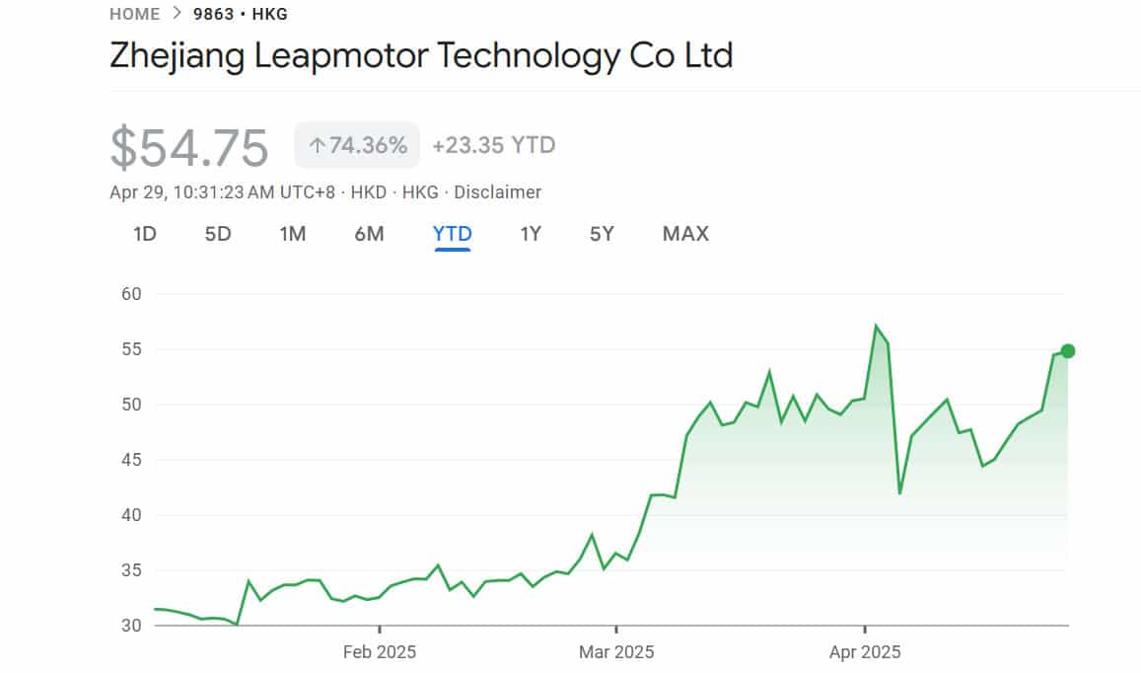Select the 6M time range
The height and width of the screenshot is (673, 1141).
tap(369, 234)
